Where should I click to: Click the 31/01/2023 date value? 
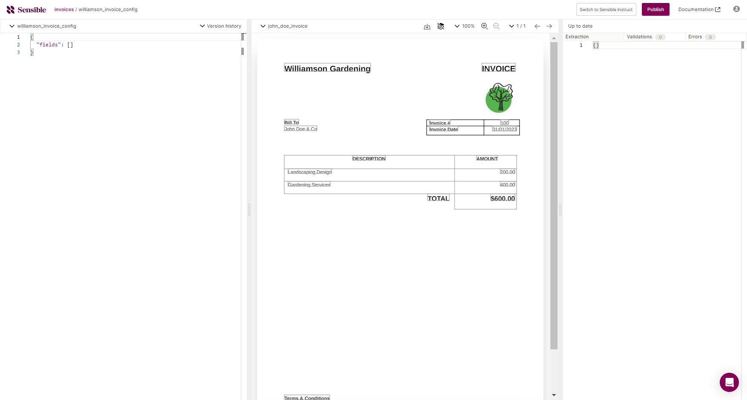pyautogui.click(x=504, y=129)
